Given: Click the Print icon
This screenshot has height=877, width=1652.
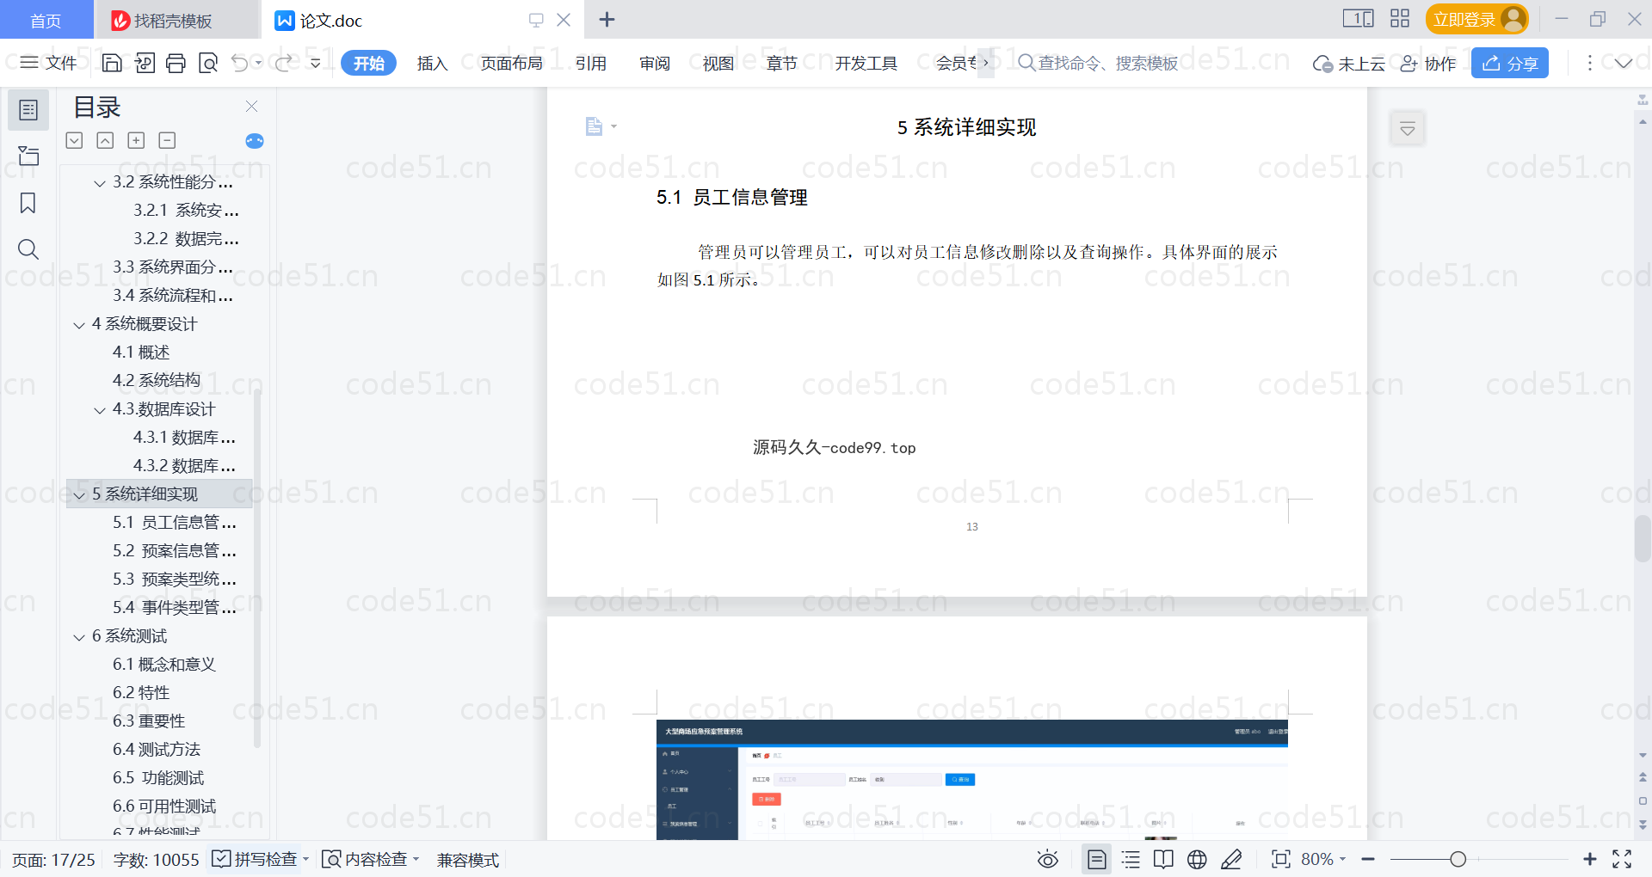Looking at the screenshot, I should [176, 63].
